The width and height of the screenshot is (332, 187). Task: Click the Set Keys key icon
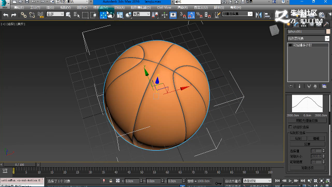pos(218,183)
